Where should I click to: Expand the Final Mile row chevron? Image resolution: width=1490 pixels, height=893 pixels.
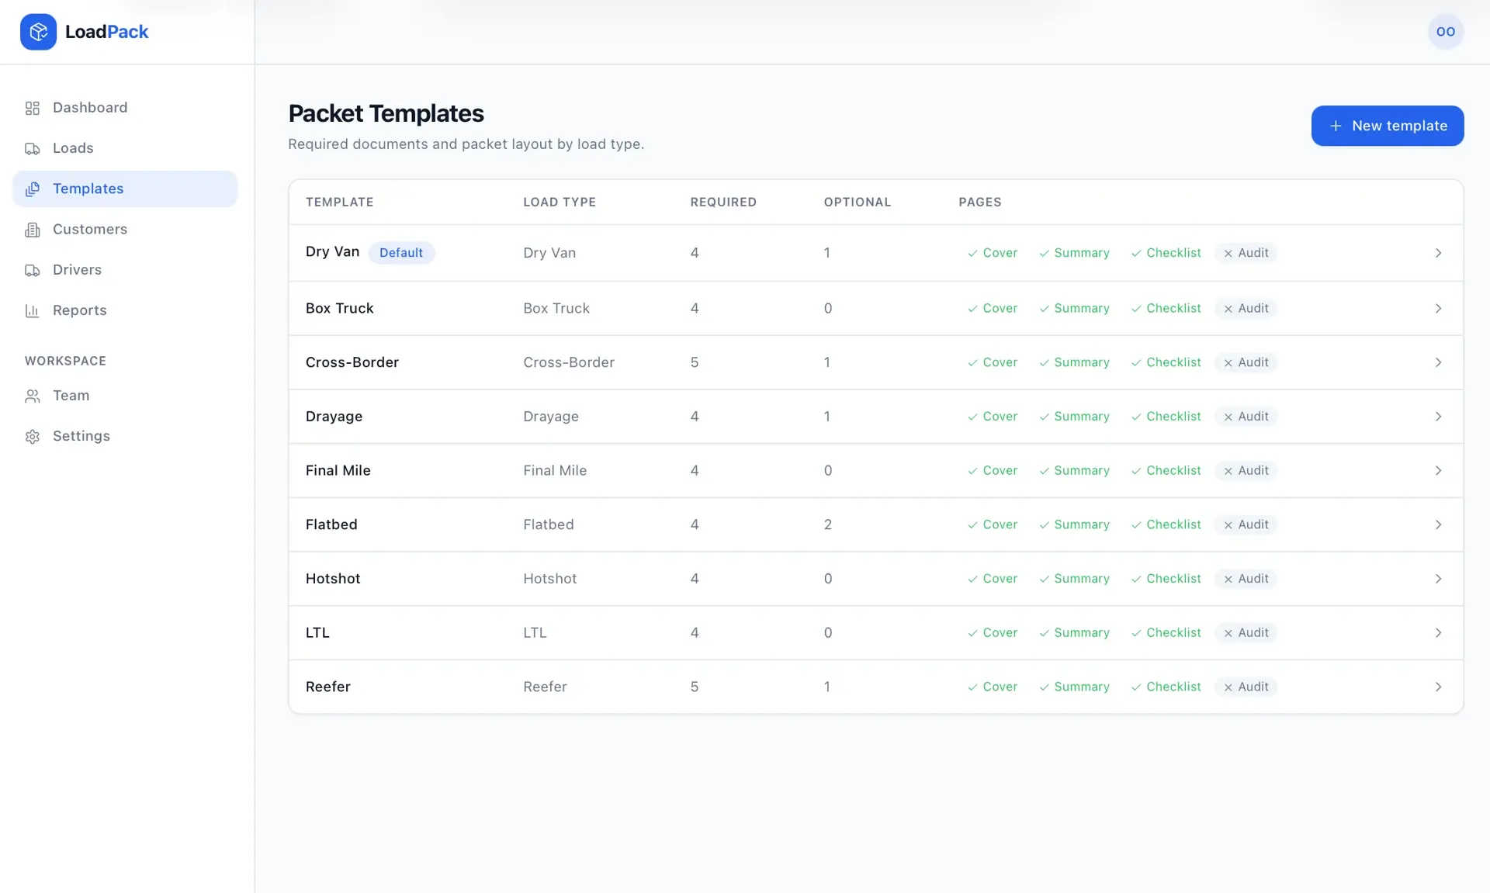point(1438,471)
